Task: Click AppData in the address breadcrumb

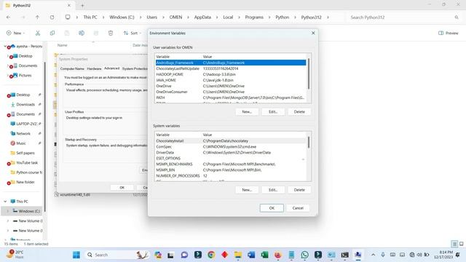Action: coord(202,17)
